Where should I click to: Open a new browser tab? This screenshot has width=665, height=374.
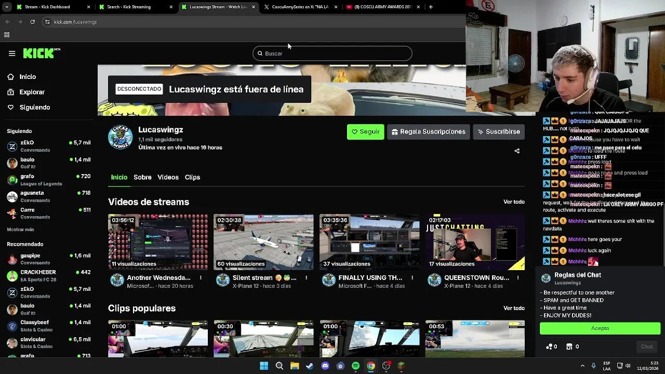tap(430, 7)
